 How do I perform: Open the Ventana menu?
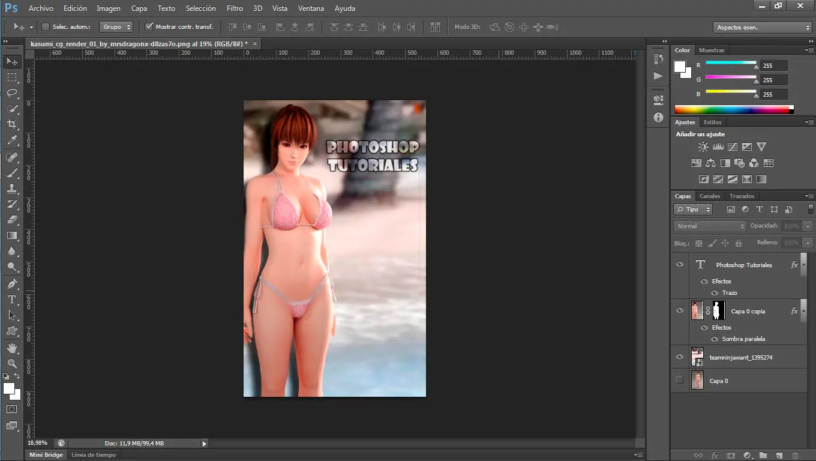pos(311,8)
